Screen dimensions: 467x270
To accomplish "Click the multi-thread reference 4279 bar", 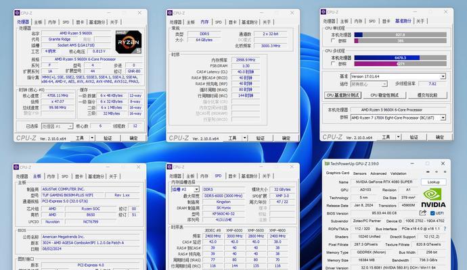I will click(x=400, y=63).
